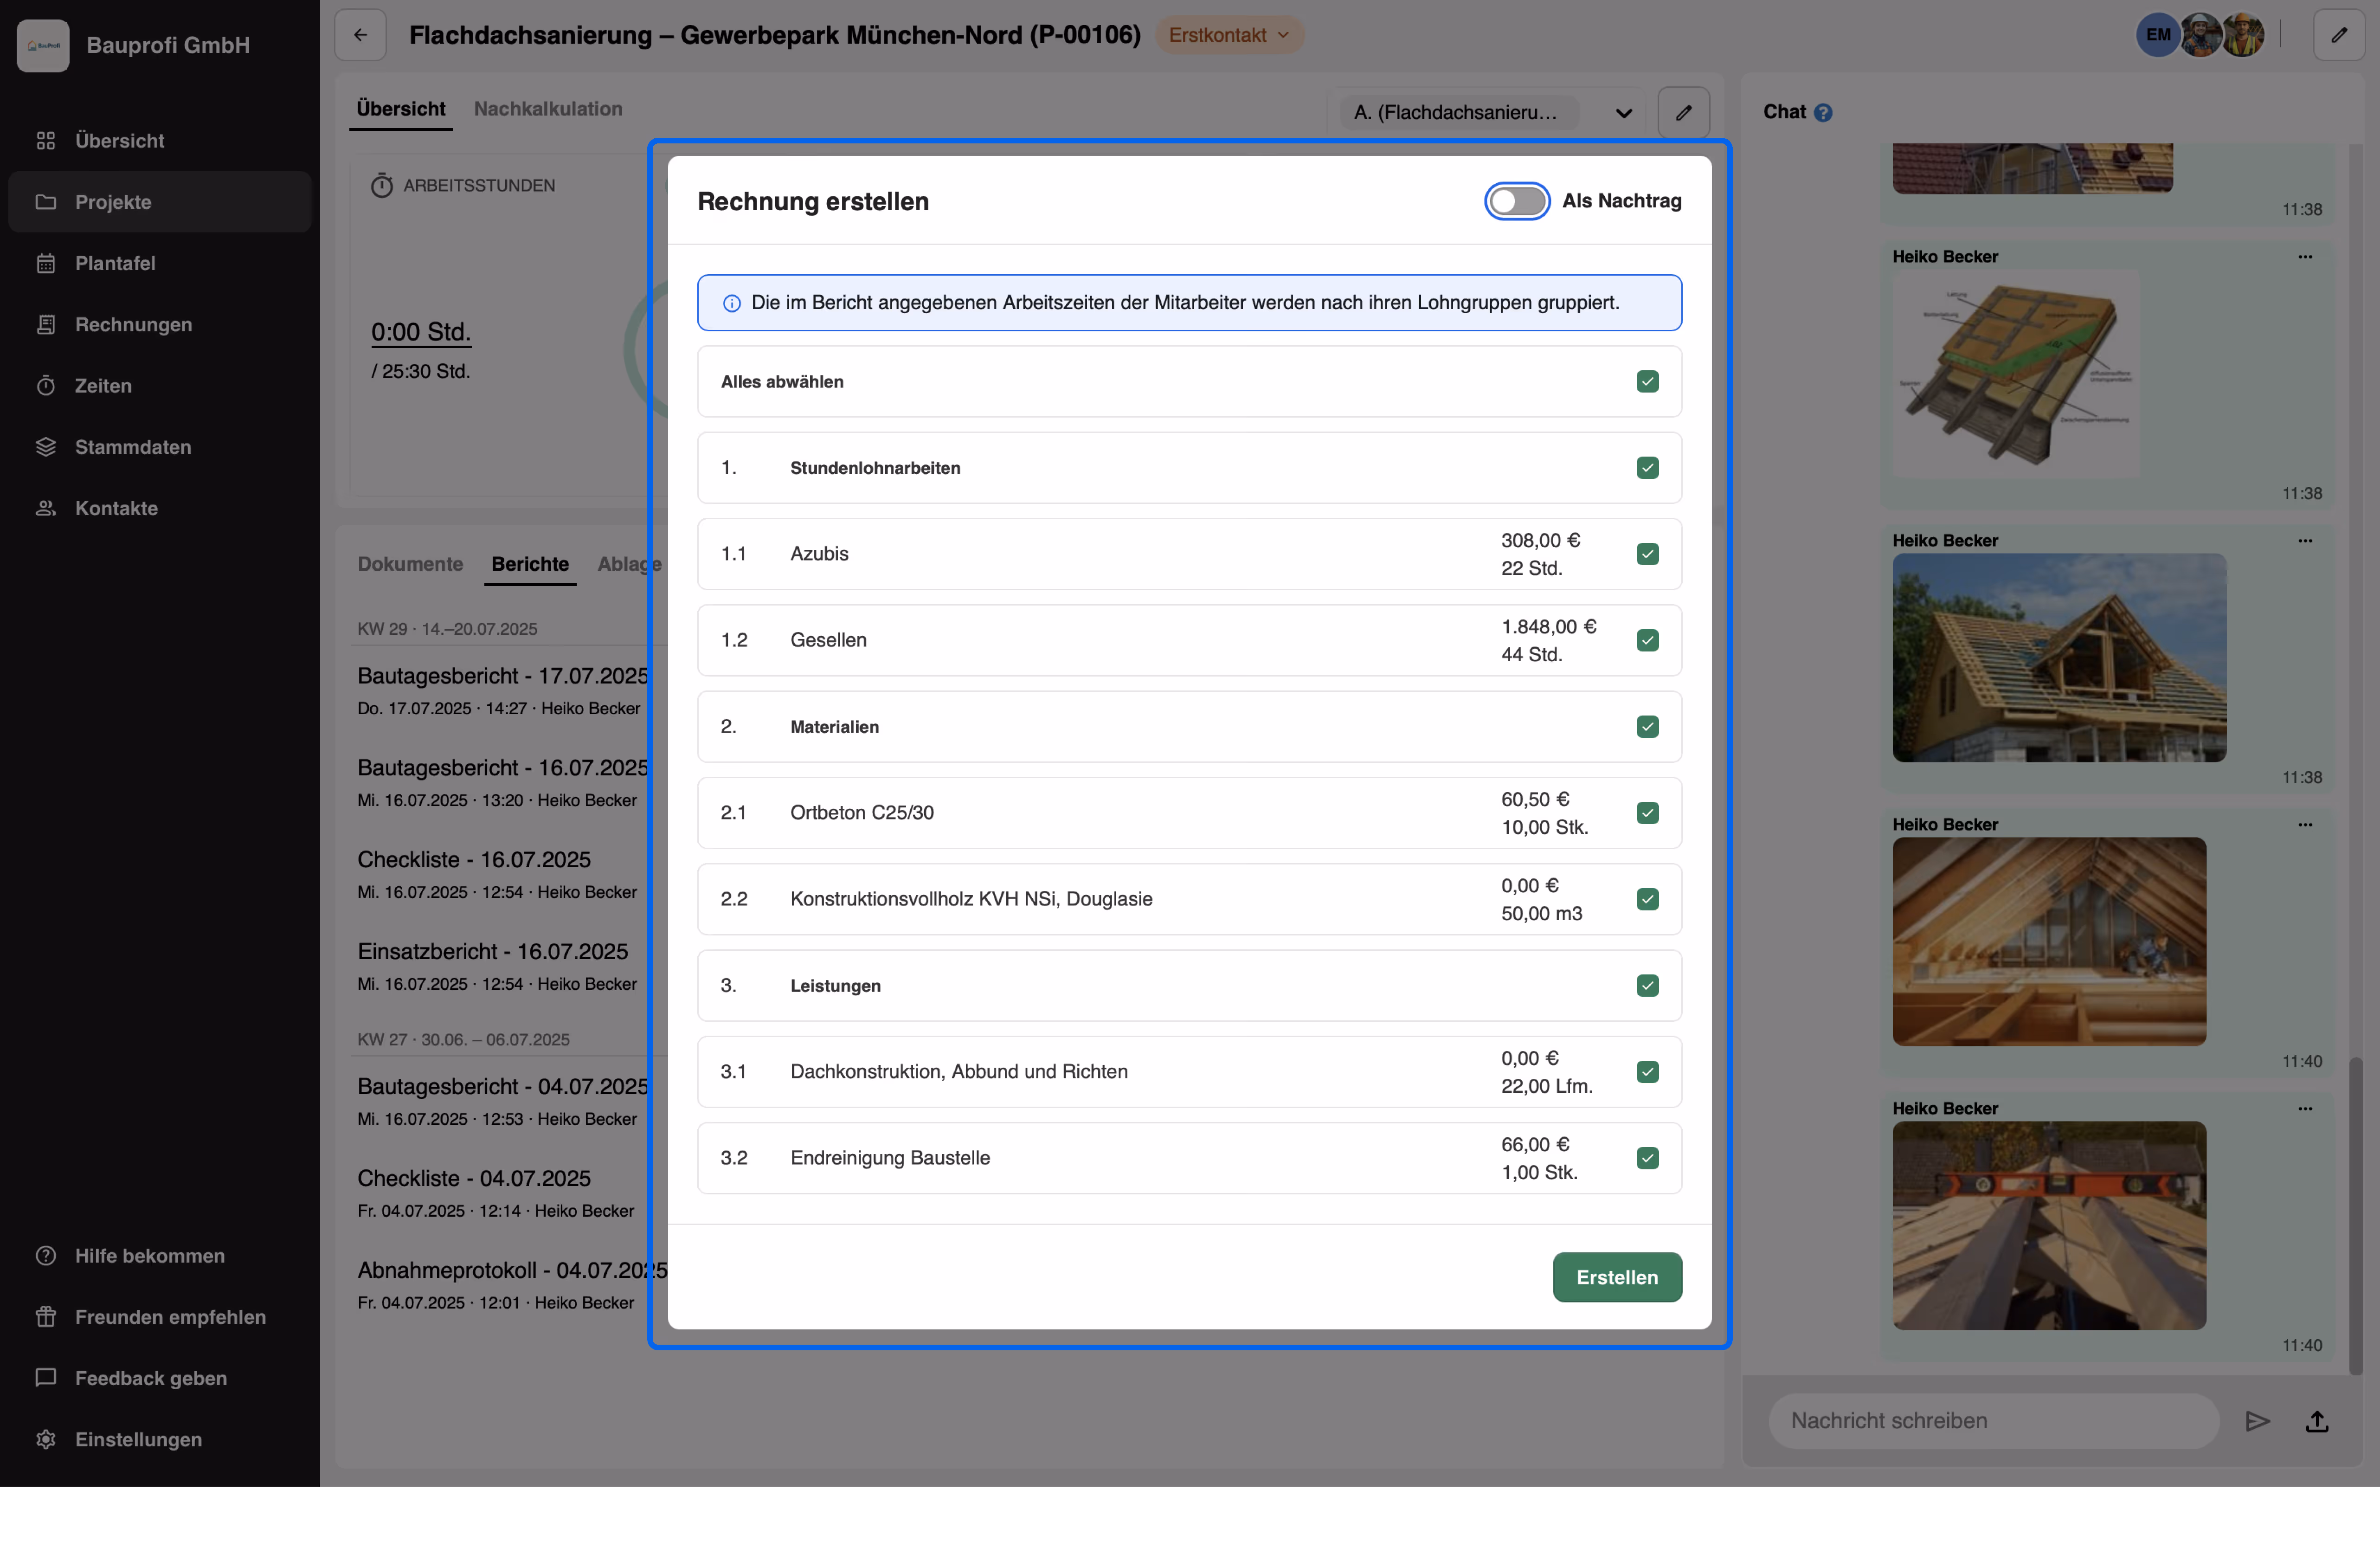2380x1541 pixels.
Task: Uncheck the Alles abwählen checkbox
Action: (1647, 382)
